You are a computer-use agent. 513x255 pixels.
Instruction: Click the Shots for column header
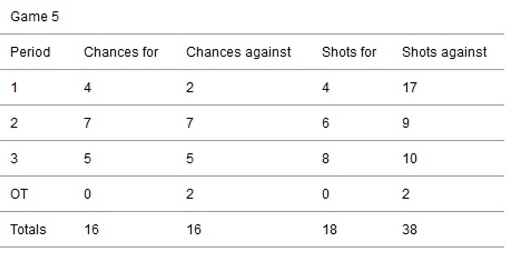pyautogui.click(x=349, y=52)
